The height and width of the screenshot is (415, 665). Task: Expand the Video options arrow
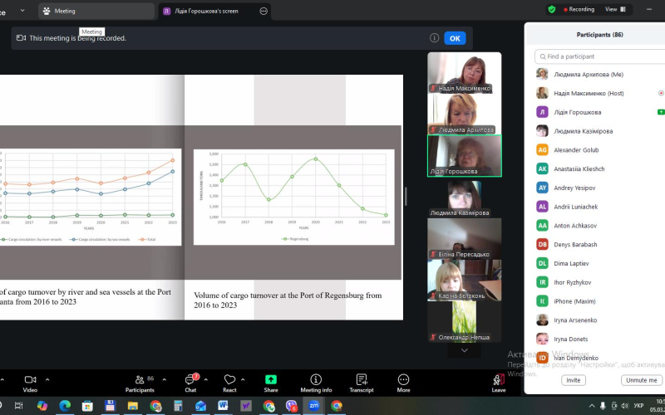point(47,378)
